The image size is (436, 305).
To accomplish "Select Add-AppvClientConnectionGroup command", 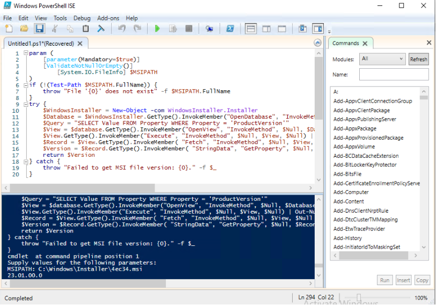I will pyautogui.click(x=373, y=101).
